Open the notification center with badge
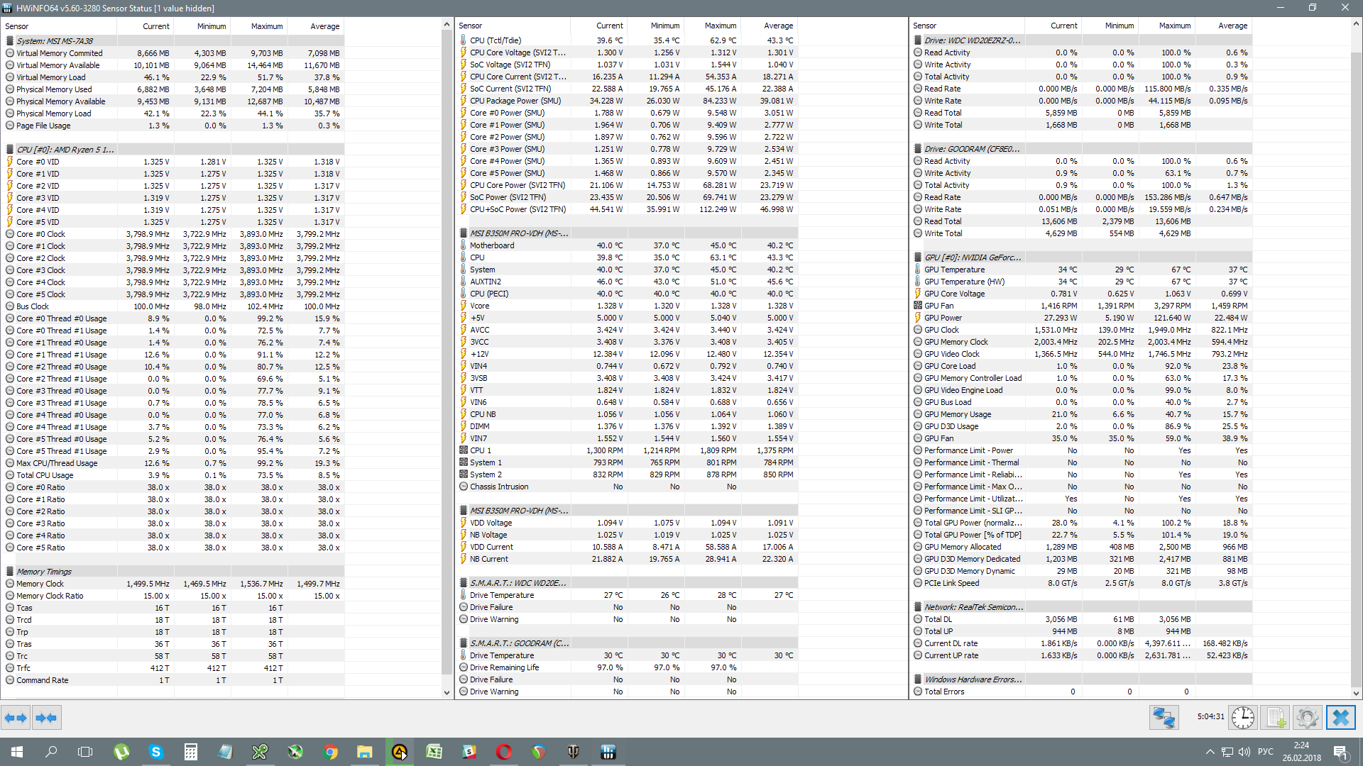The height and width of the screenshot is (766, 1363). click(x=1340, y=752)
